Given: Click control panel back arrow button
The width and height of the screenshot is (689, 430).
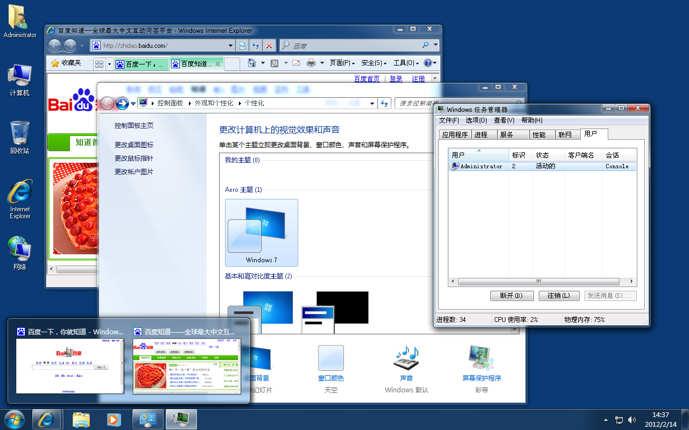Looking at the screenshot, I should 107,103.
